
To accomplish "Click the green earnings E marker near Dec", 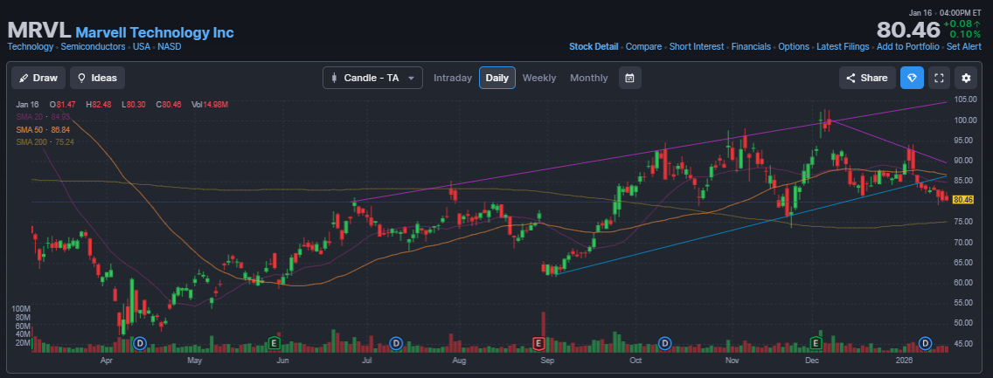I will [816, 343].
